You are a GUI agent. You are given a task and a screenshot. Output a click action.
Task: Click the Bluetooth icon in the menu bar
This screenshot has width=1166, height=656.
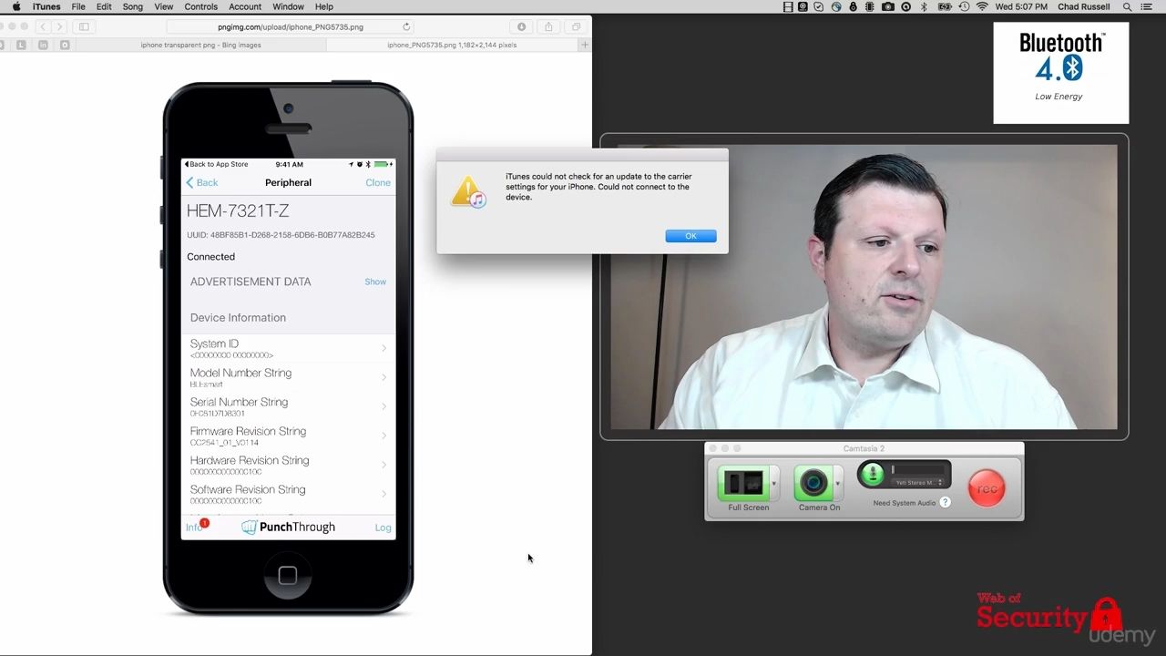coord(924,6)
